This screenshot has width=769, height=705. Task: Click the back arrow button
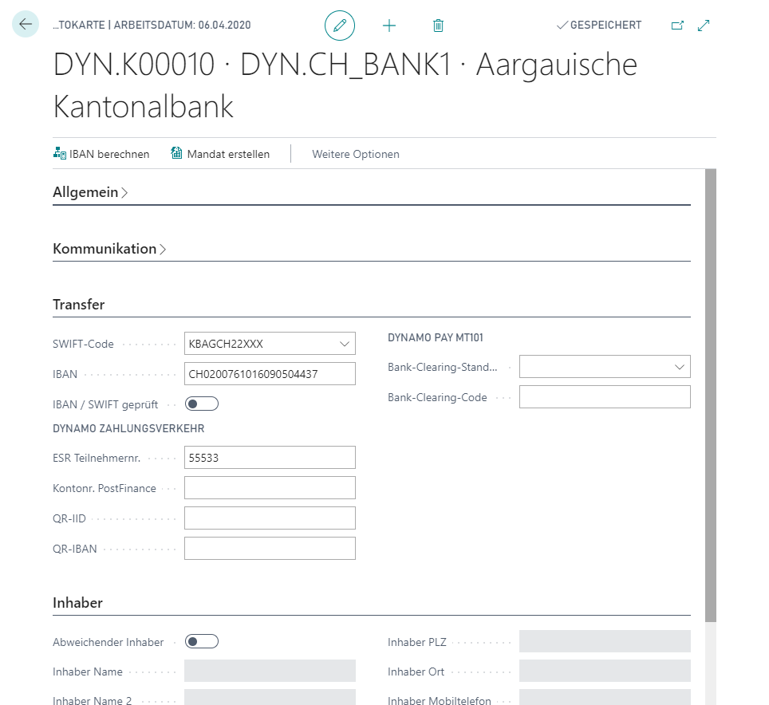point(26,25)
